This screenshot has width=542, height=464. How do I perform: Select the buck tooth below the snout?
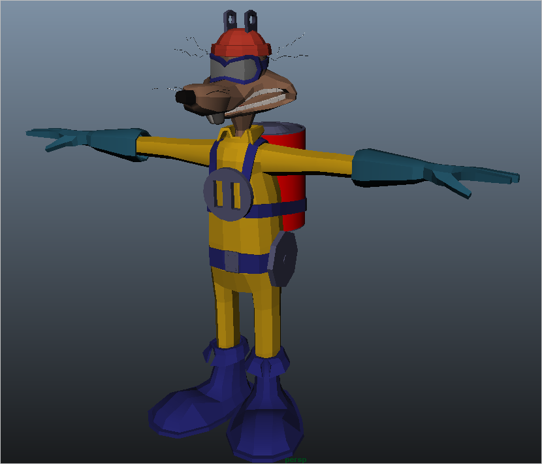(214, 119)
